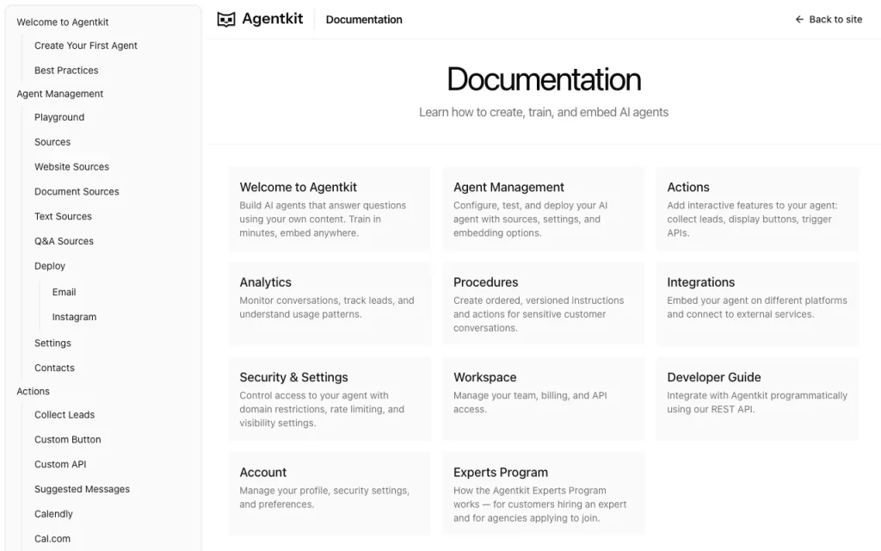Open the Documentation header link
Screen dimensions: 881x551
tap(364, 20)
